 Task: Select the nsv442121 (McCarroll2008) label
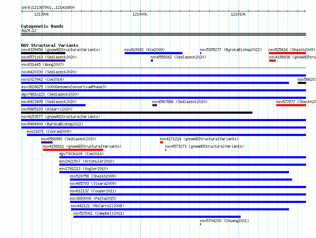pyautogui.click(x=97, y=206)
